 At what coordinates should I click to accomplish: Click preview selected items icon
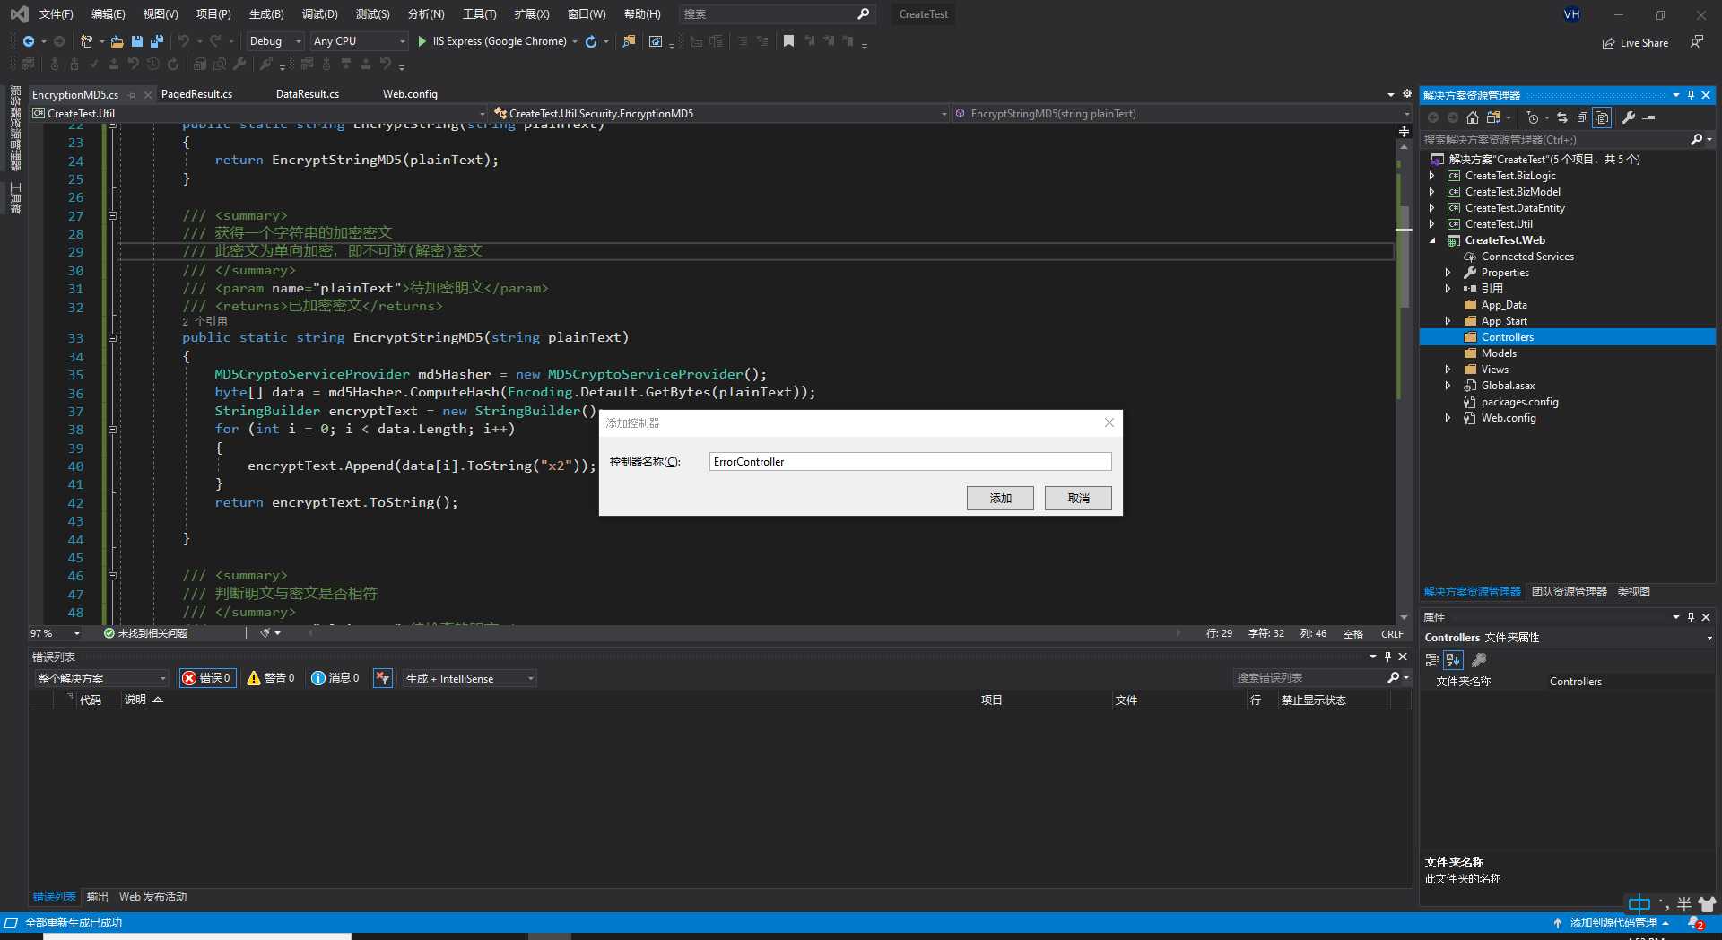click(x=1648, y=117)
